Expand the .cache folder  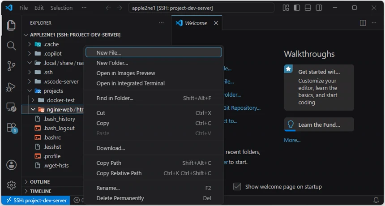30,44
